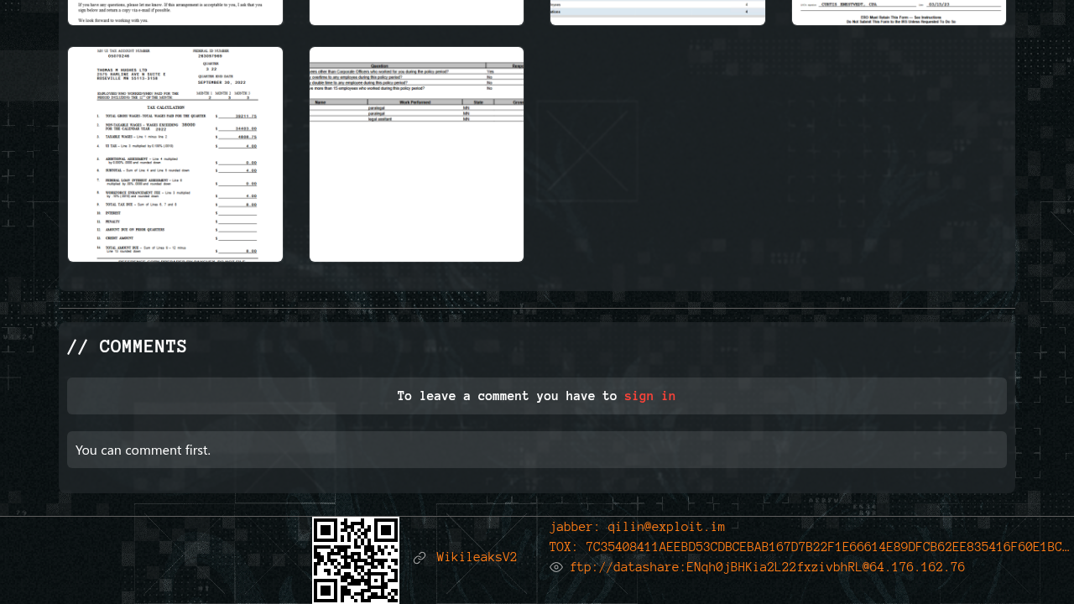
Task: Open the WikileaksV2 link
Action: [477, 558]
